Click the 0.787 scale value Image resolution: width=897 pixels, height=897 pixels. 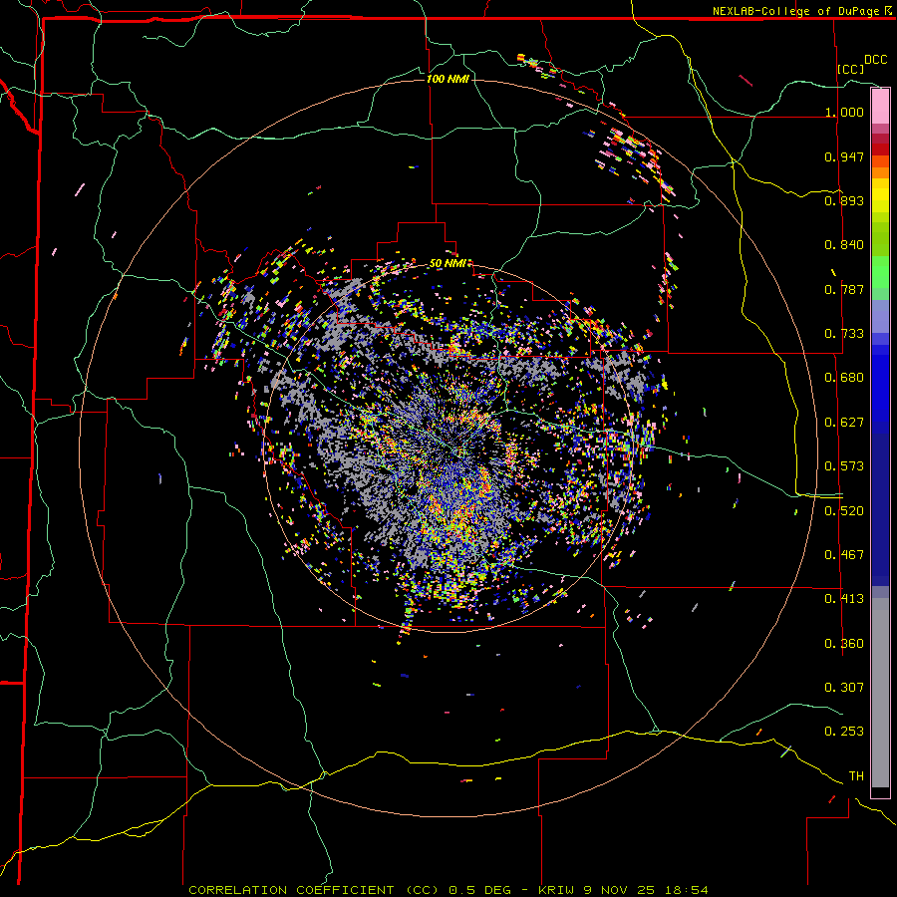[x=844, y=289]
